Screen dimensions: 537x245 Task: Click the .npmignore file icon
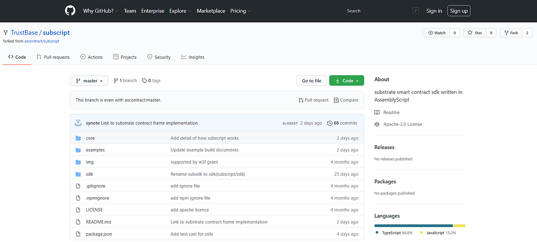(x=78, y=198)
